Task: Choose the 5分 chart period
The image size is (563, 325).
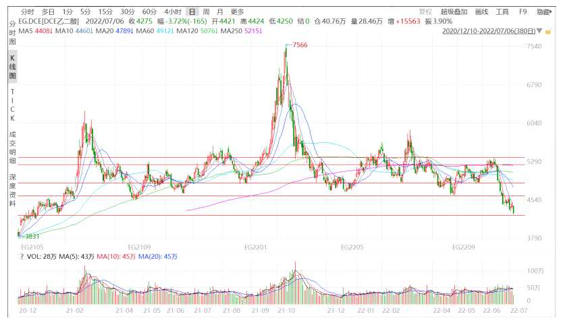Action: point(86,12)
